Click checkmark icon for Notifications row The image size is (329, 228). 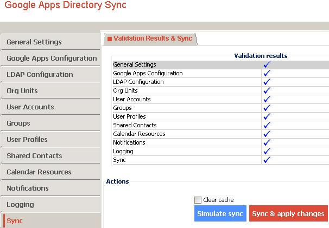267,142
